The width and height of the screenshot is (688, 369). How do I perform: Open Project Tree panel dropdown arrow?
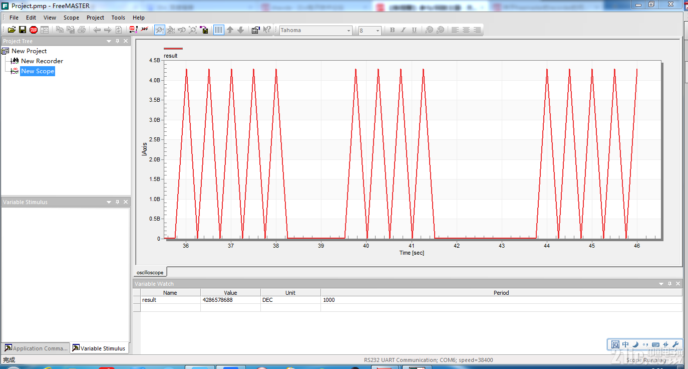click(x=109, y=41)
